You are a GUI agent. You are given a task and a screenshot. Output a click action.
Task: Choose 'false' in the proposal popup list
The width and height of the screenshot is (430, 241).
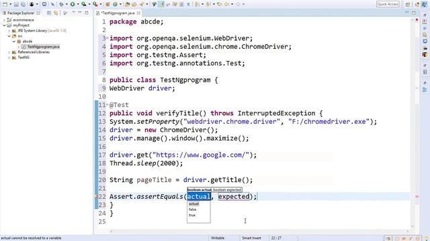click(x=193, y=210)
